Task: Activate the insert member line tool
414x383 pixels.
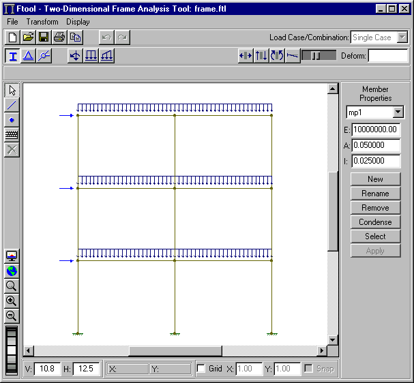Action: point(12,105)
